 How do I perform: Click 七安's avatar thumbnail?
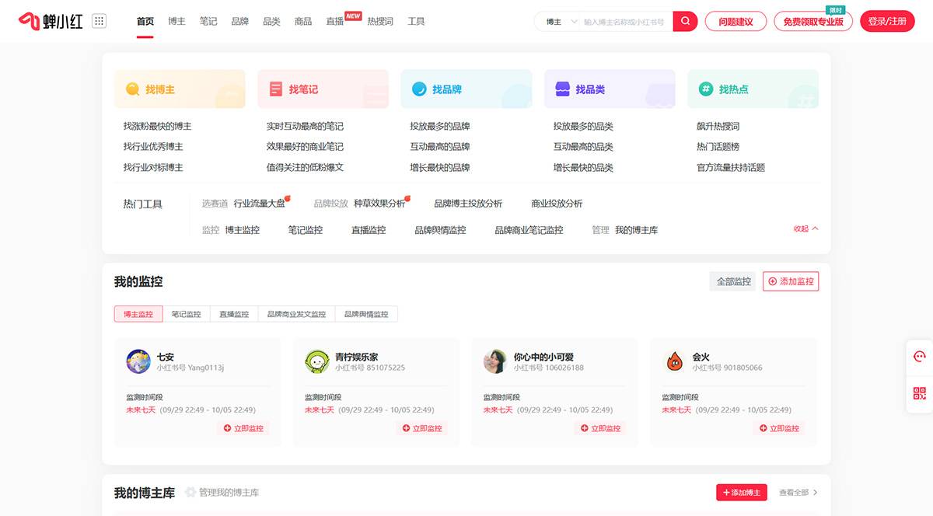[138, 362]
